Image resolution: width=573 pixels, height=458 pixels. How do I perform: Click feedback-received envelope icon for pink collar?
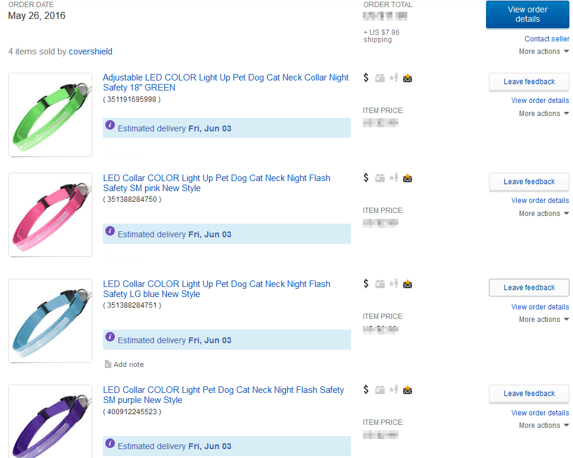pyautogui.click(x=407, y=178)
